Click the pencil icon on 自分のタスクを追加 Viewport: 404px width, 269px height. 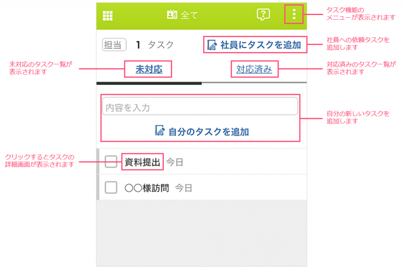click(x=160, y=130)
